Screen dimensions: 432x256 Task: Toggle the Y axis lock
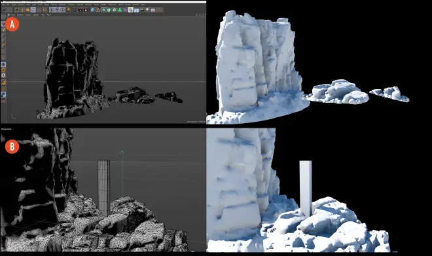58,10
